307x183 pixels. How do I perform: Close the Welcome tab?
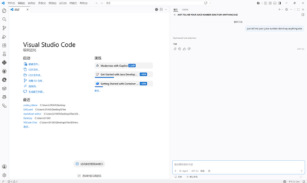pos(28,9)
